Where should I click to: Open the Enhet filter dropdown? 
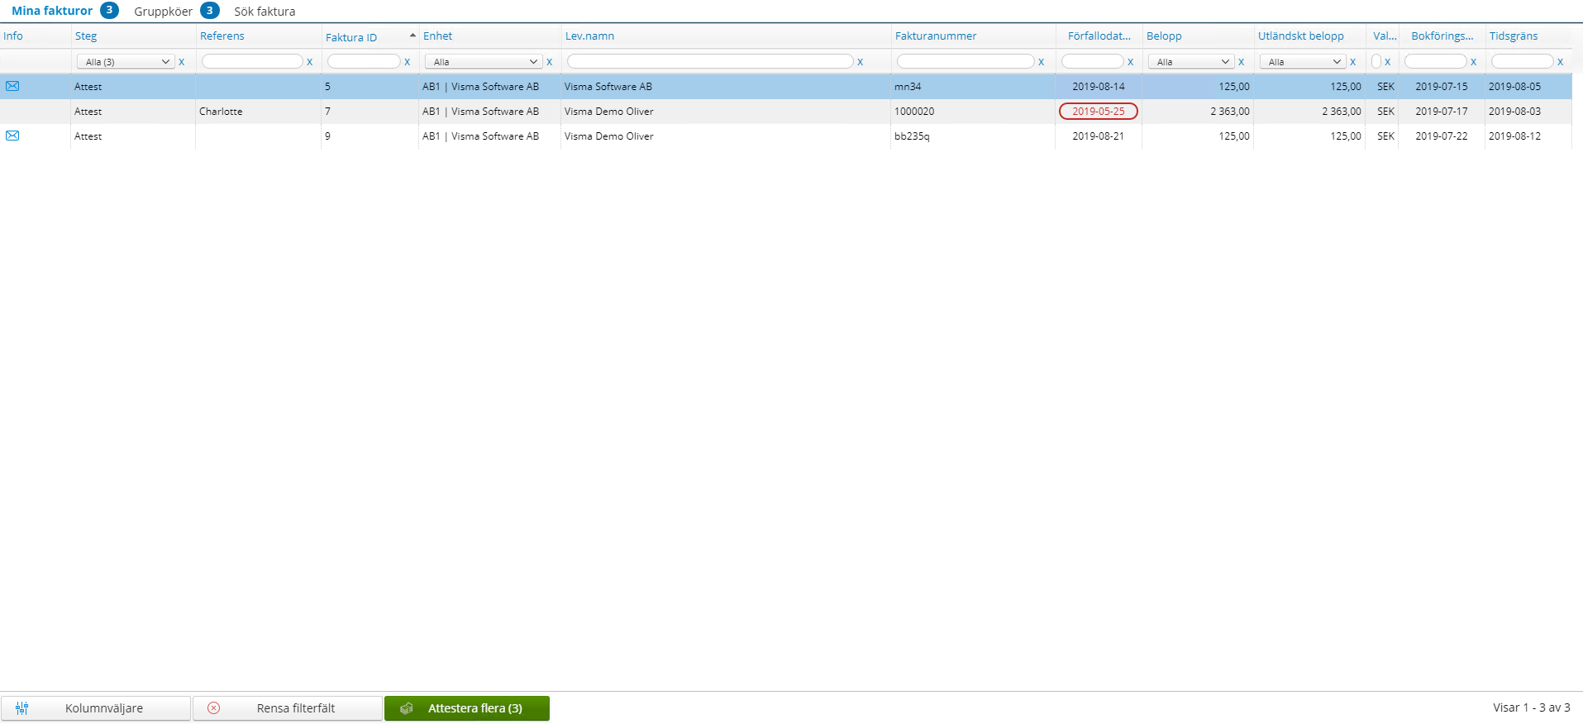484,62
